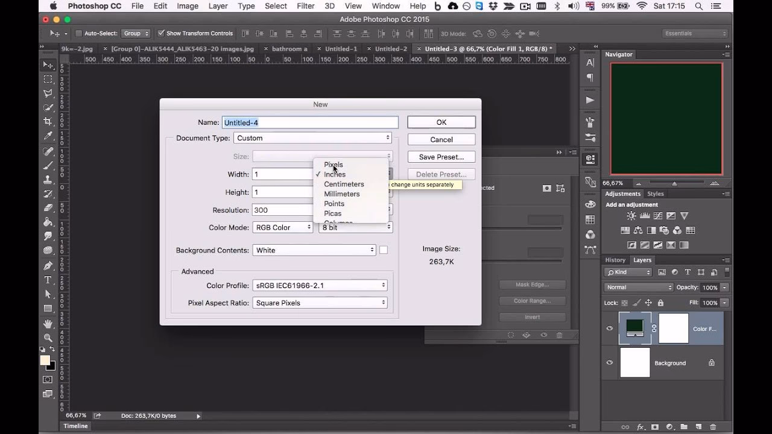772x434 pixels.
Task: Click the foreground color swatch
Action: pos(45,361)
